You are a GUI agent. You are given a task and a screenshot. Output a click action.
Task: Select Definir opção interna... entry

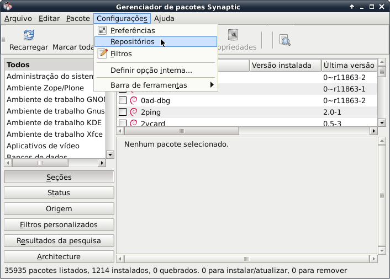(x=156, y=70)
